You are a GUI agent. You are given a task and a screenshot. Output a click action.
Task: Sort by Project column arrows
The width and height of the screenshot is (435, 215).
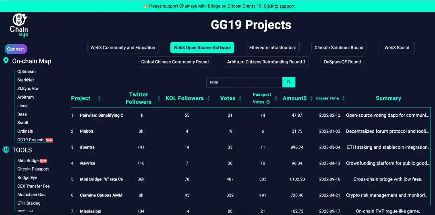click(x=99, y=98)
